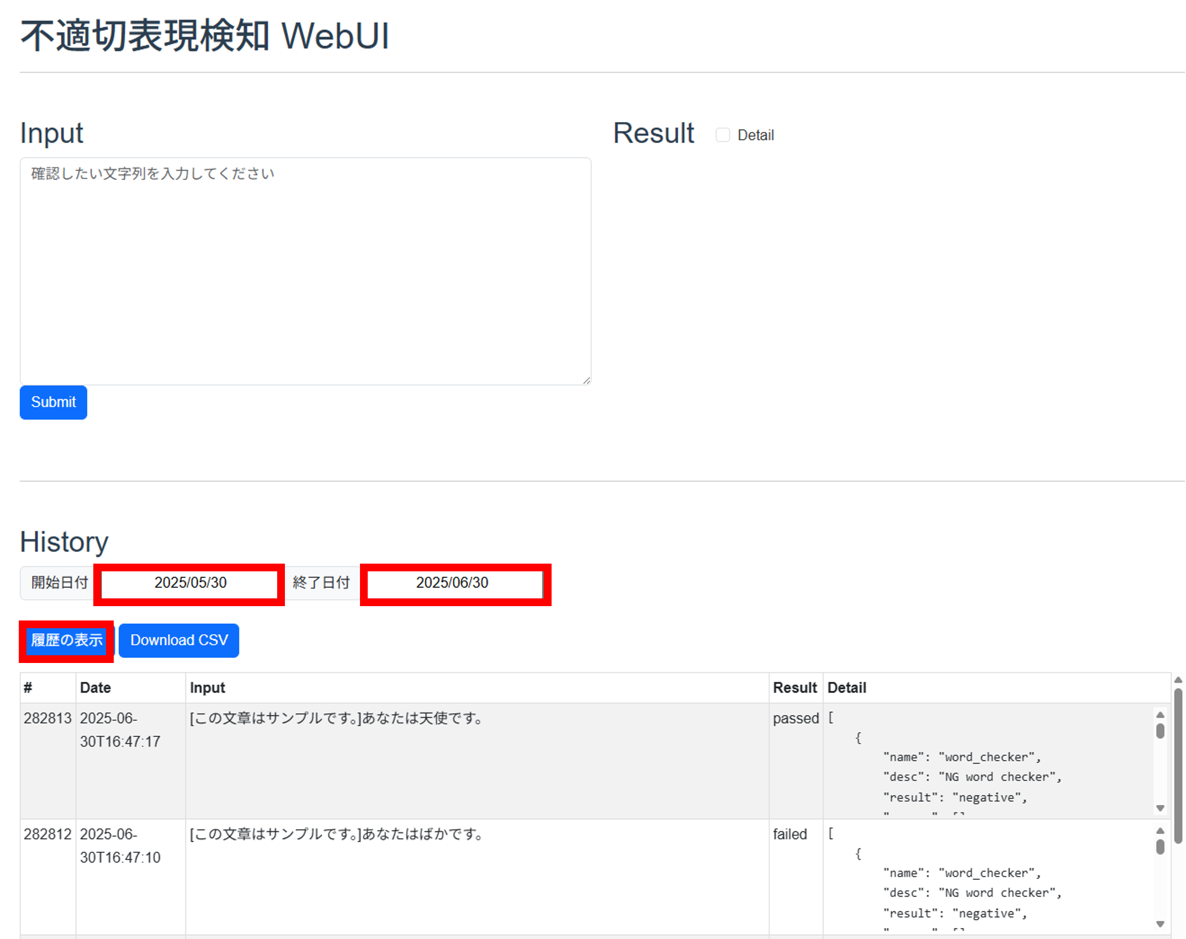The image size is (1186, 939).
Task: Click second row detail scroll-up arrow
Action: click(1160, 831)
